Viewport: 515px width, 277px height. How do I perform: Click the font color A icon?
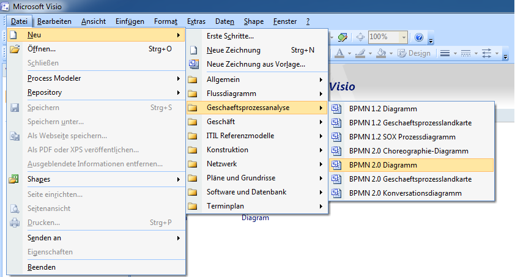[x=339, y=53]
